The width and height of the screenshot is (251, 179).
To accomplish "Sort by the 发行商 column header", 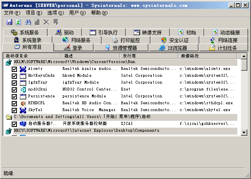I will [149, 56].
